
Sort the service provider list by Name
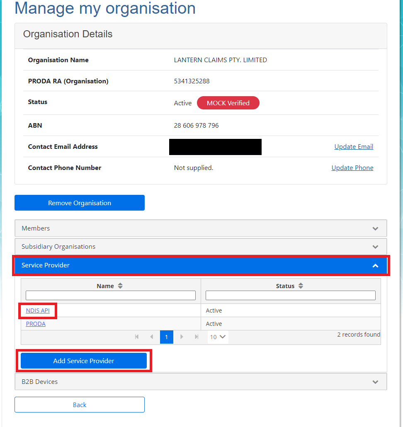click(x=120, y=285)
